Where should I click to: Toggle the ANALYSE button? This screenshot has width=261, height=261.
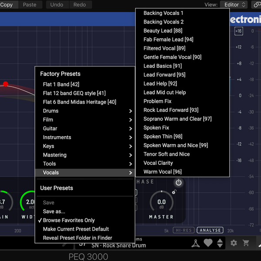pyautogui.click(x=210, y=230)
